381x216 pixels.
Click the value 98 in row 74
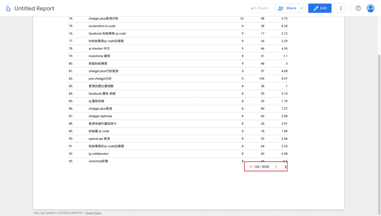pyautogui.click(x=262, y=19)
